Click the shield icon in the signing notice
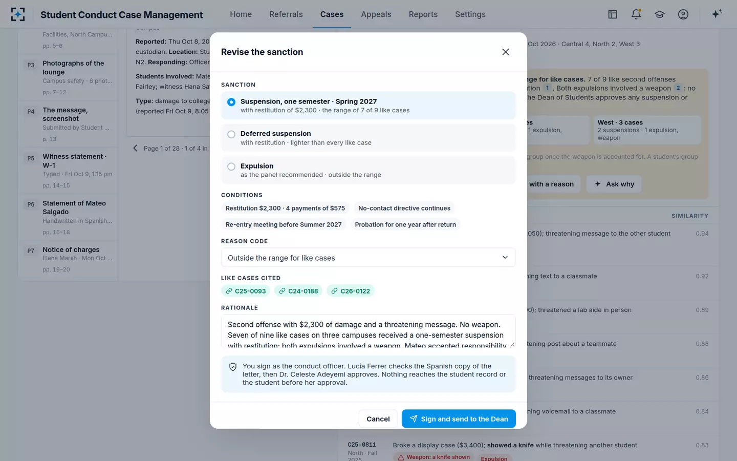Image resolution: width=737 pixels, height=461 pixels. (x=233, y=367)
